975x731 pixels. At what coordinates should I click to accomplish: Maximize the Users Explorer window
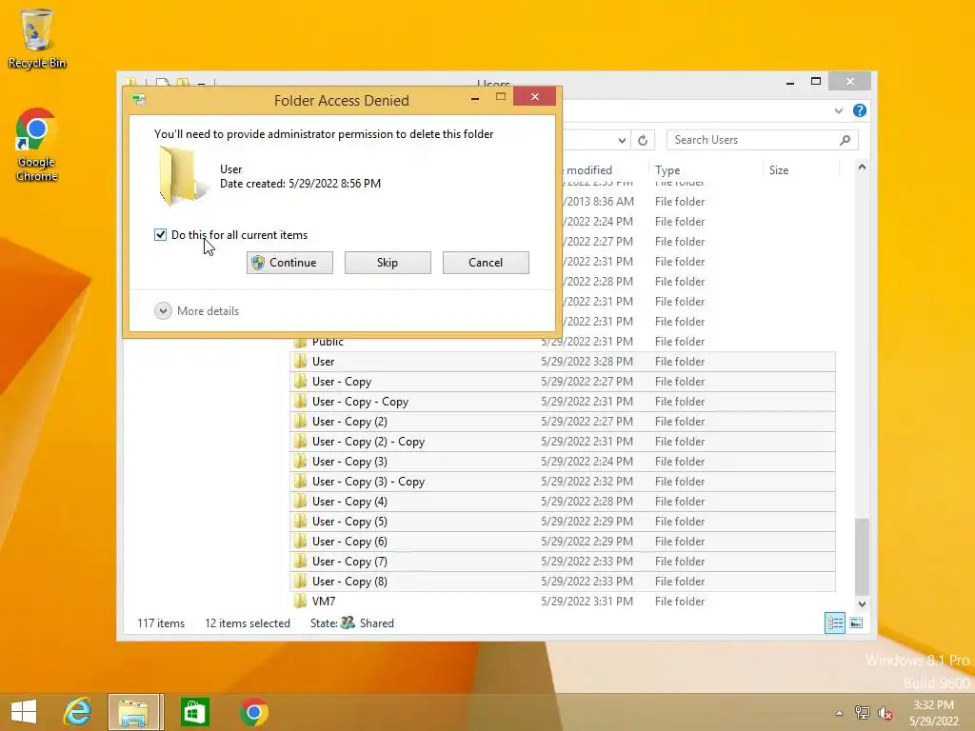click(x=816, y=82)
